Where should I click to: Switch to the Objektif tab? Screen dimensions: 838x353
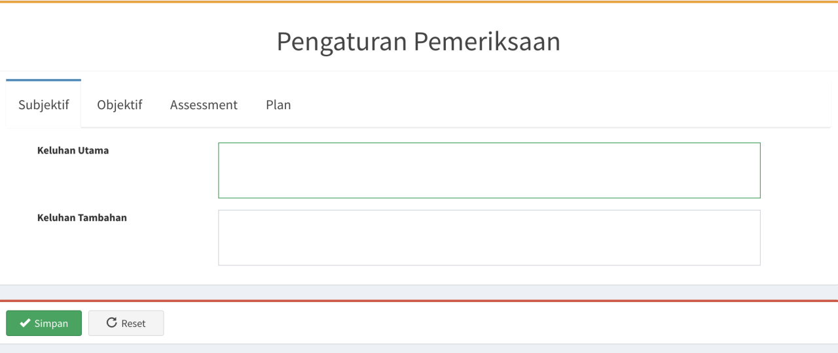tap(120, 105)
